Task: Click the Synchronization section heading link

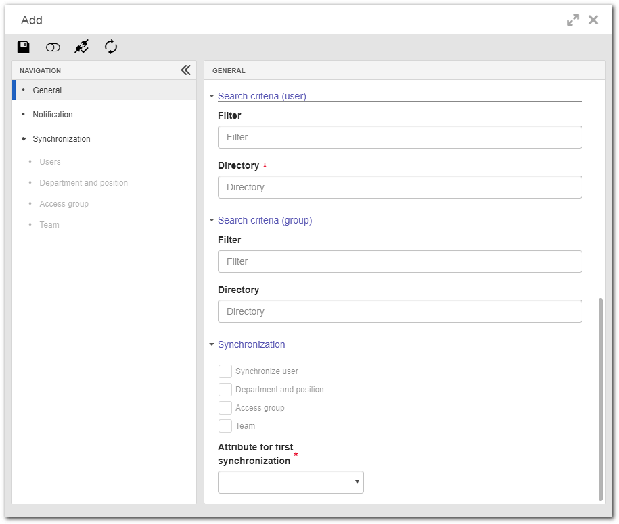Action: point(251,344)
